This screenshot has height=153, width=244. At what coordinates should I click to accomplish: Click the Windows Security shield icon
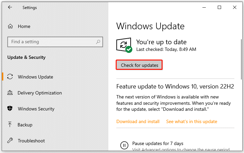10,108
